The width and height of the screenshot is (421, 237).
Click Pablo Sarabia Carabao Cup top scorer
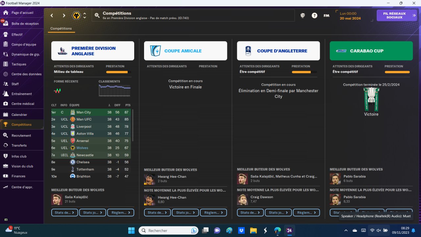click(x=355, y=176)
